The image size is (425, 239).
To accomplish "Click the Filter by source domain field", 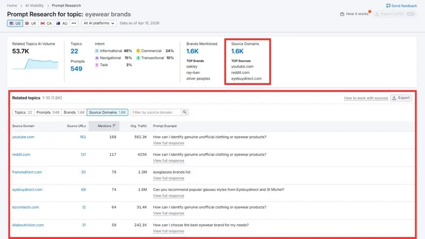I will [156, 112].
